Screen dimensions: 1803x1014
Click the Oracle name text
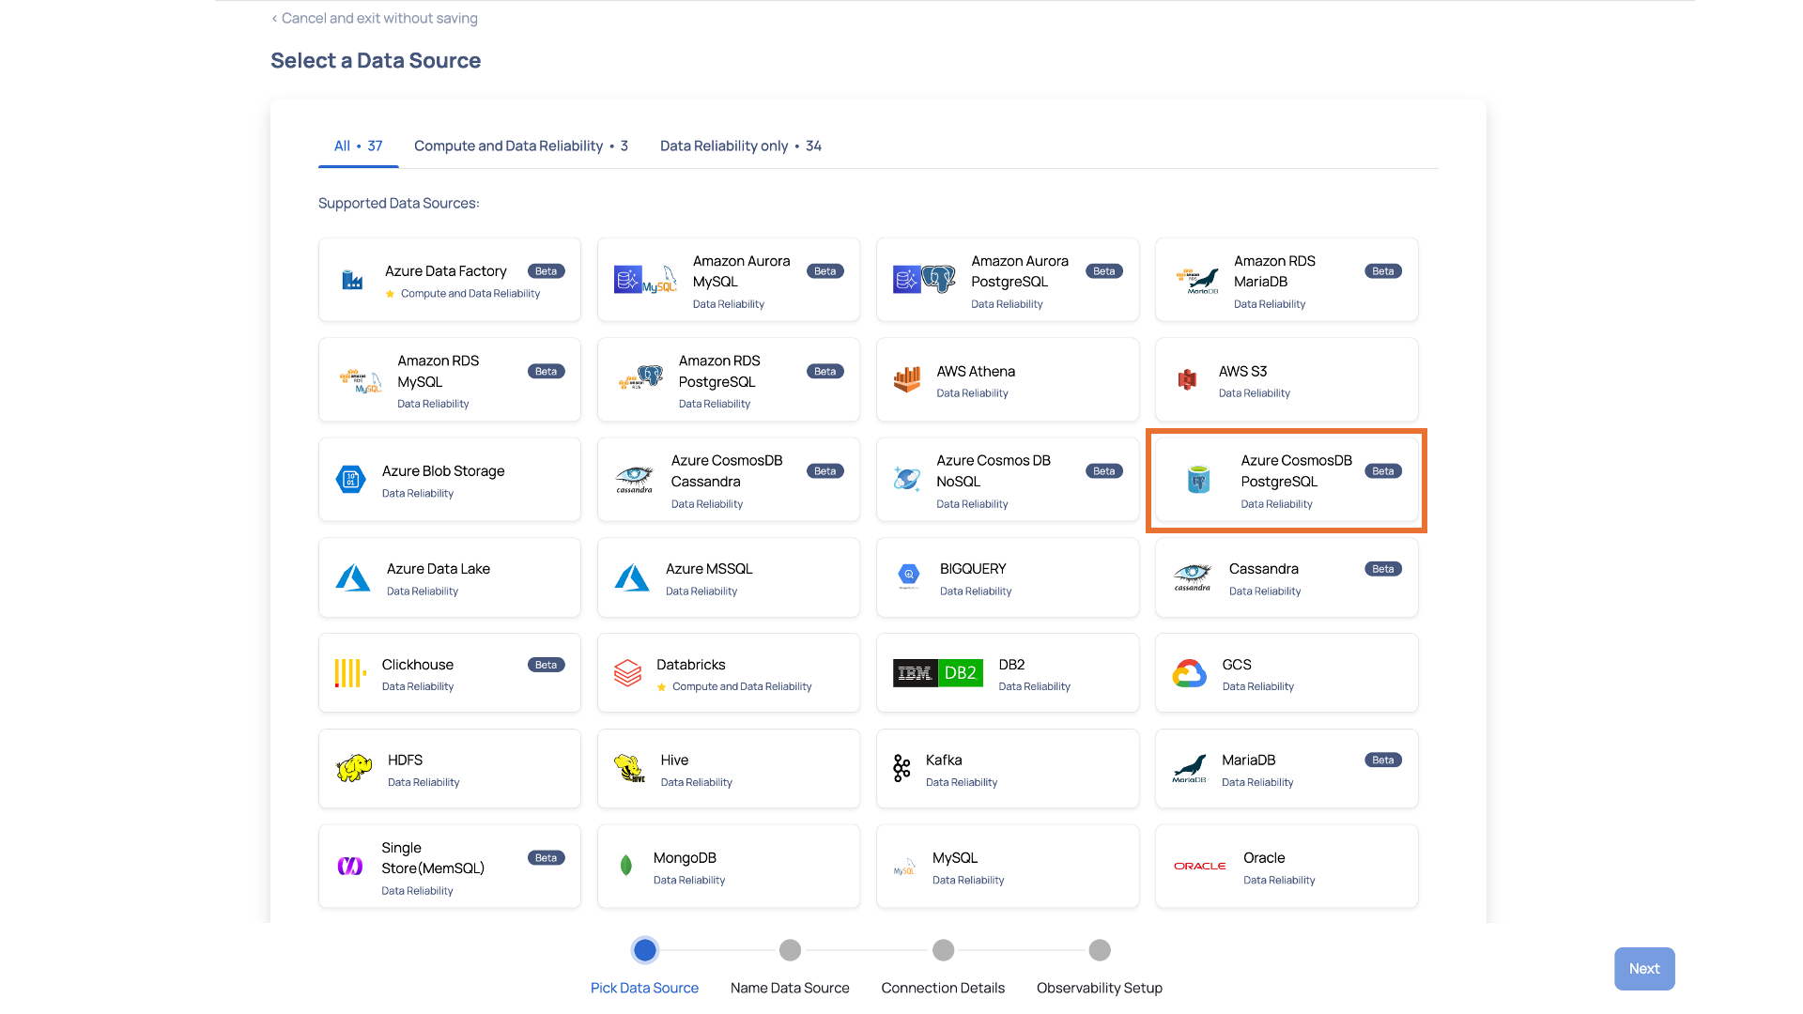1264,858
